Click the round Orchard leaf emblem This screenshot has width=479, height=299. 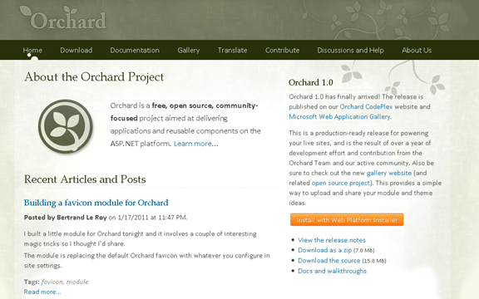(x=66, y=126)
